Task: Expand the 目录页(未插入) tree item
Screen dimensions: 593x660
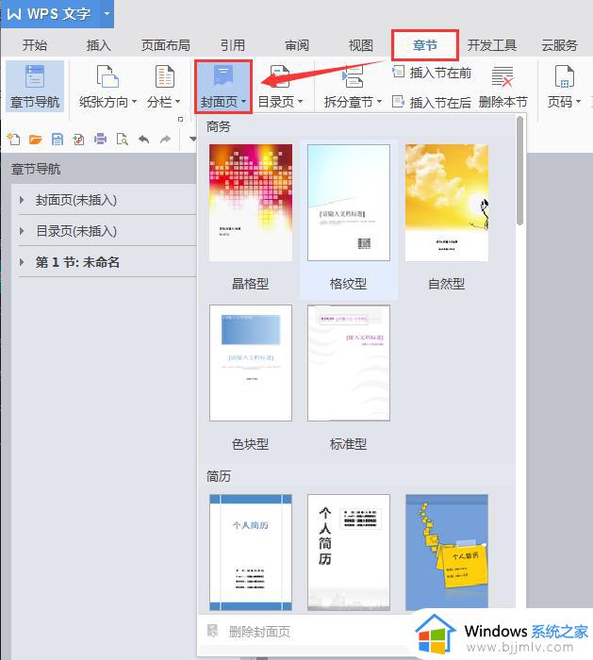Action: pyautogui.click(x=22, y=231)
